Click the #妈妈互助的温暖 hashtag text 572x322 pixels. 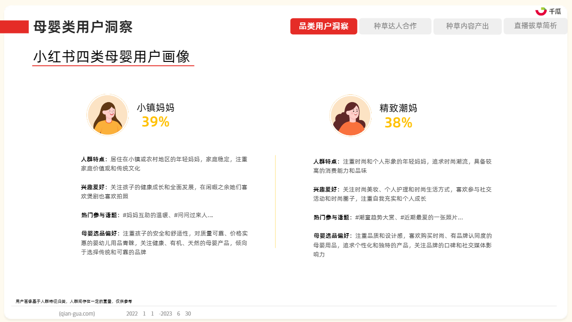click(x=146, y=215)
